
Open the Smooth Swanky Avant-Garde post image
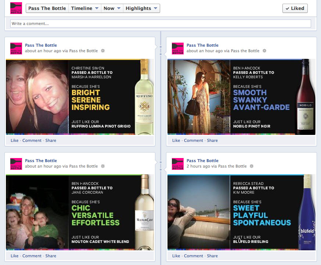[241, 97]
